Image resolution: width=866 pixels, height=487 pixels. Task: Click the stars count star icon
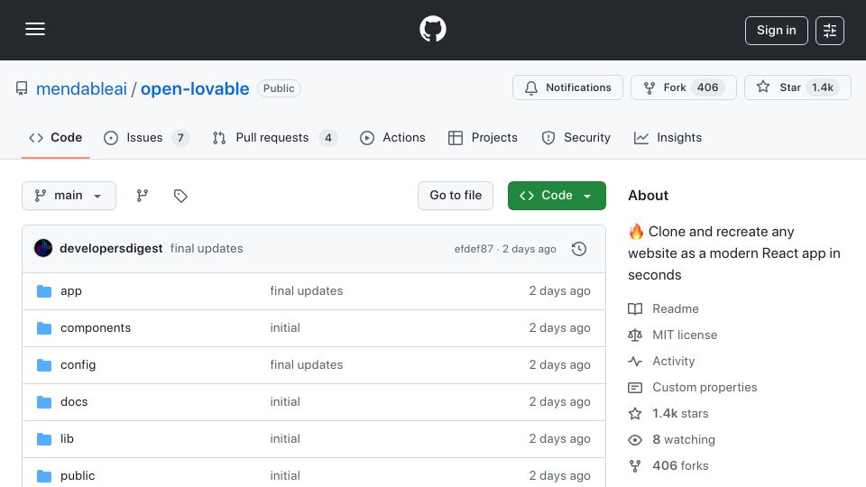(x=635, y=414)
